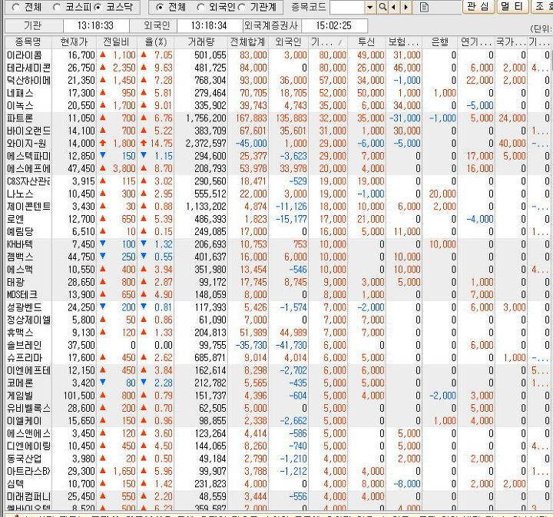Select the 심텍 stock row
Screen dimensions: 553x517
click(279, 484)
